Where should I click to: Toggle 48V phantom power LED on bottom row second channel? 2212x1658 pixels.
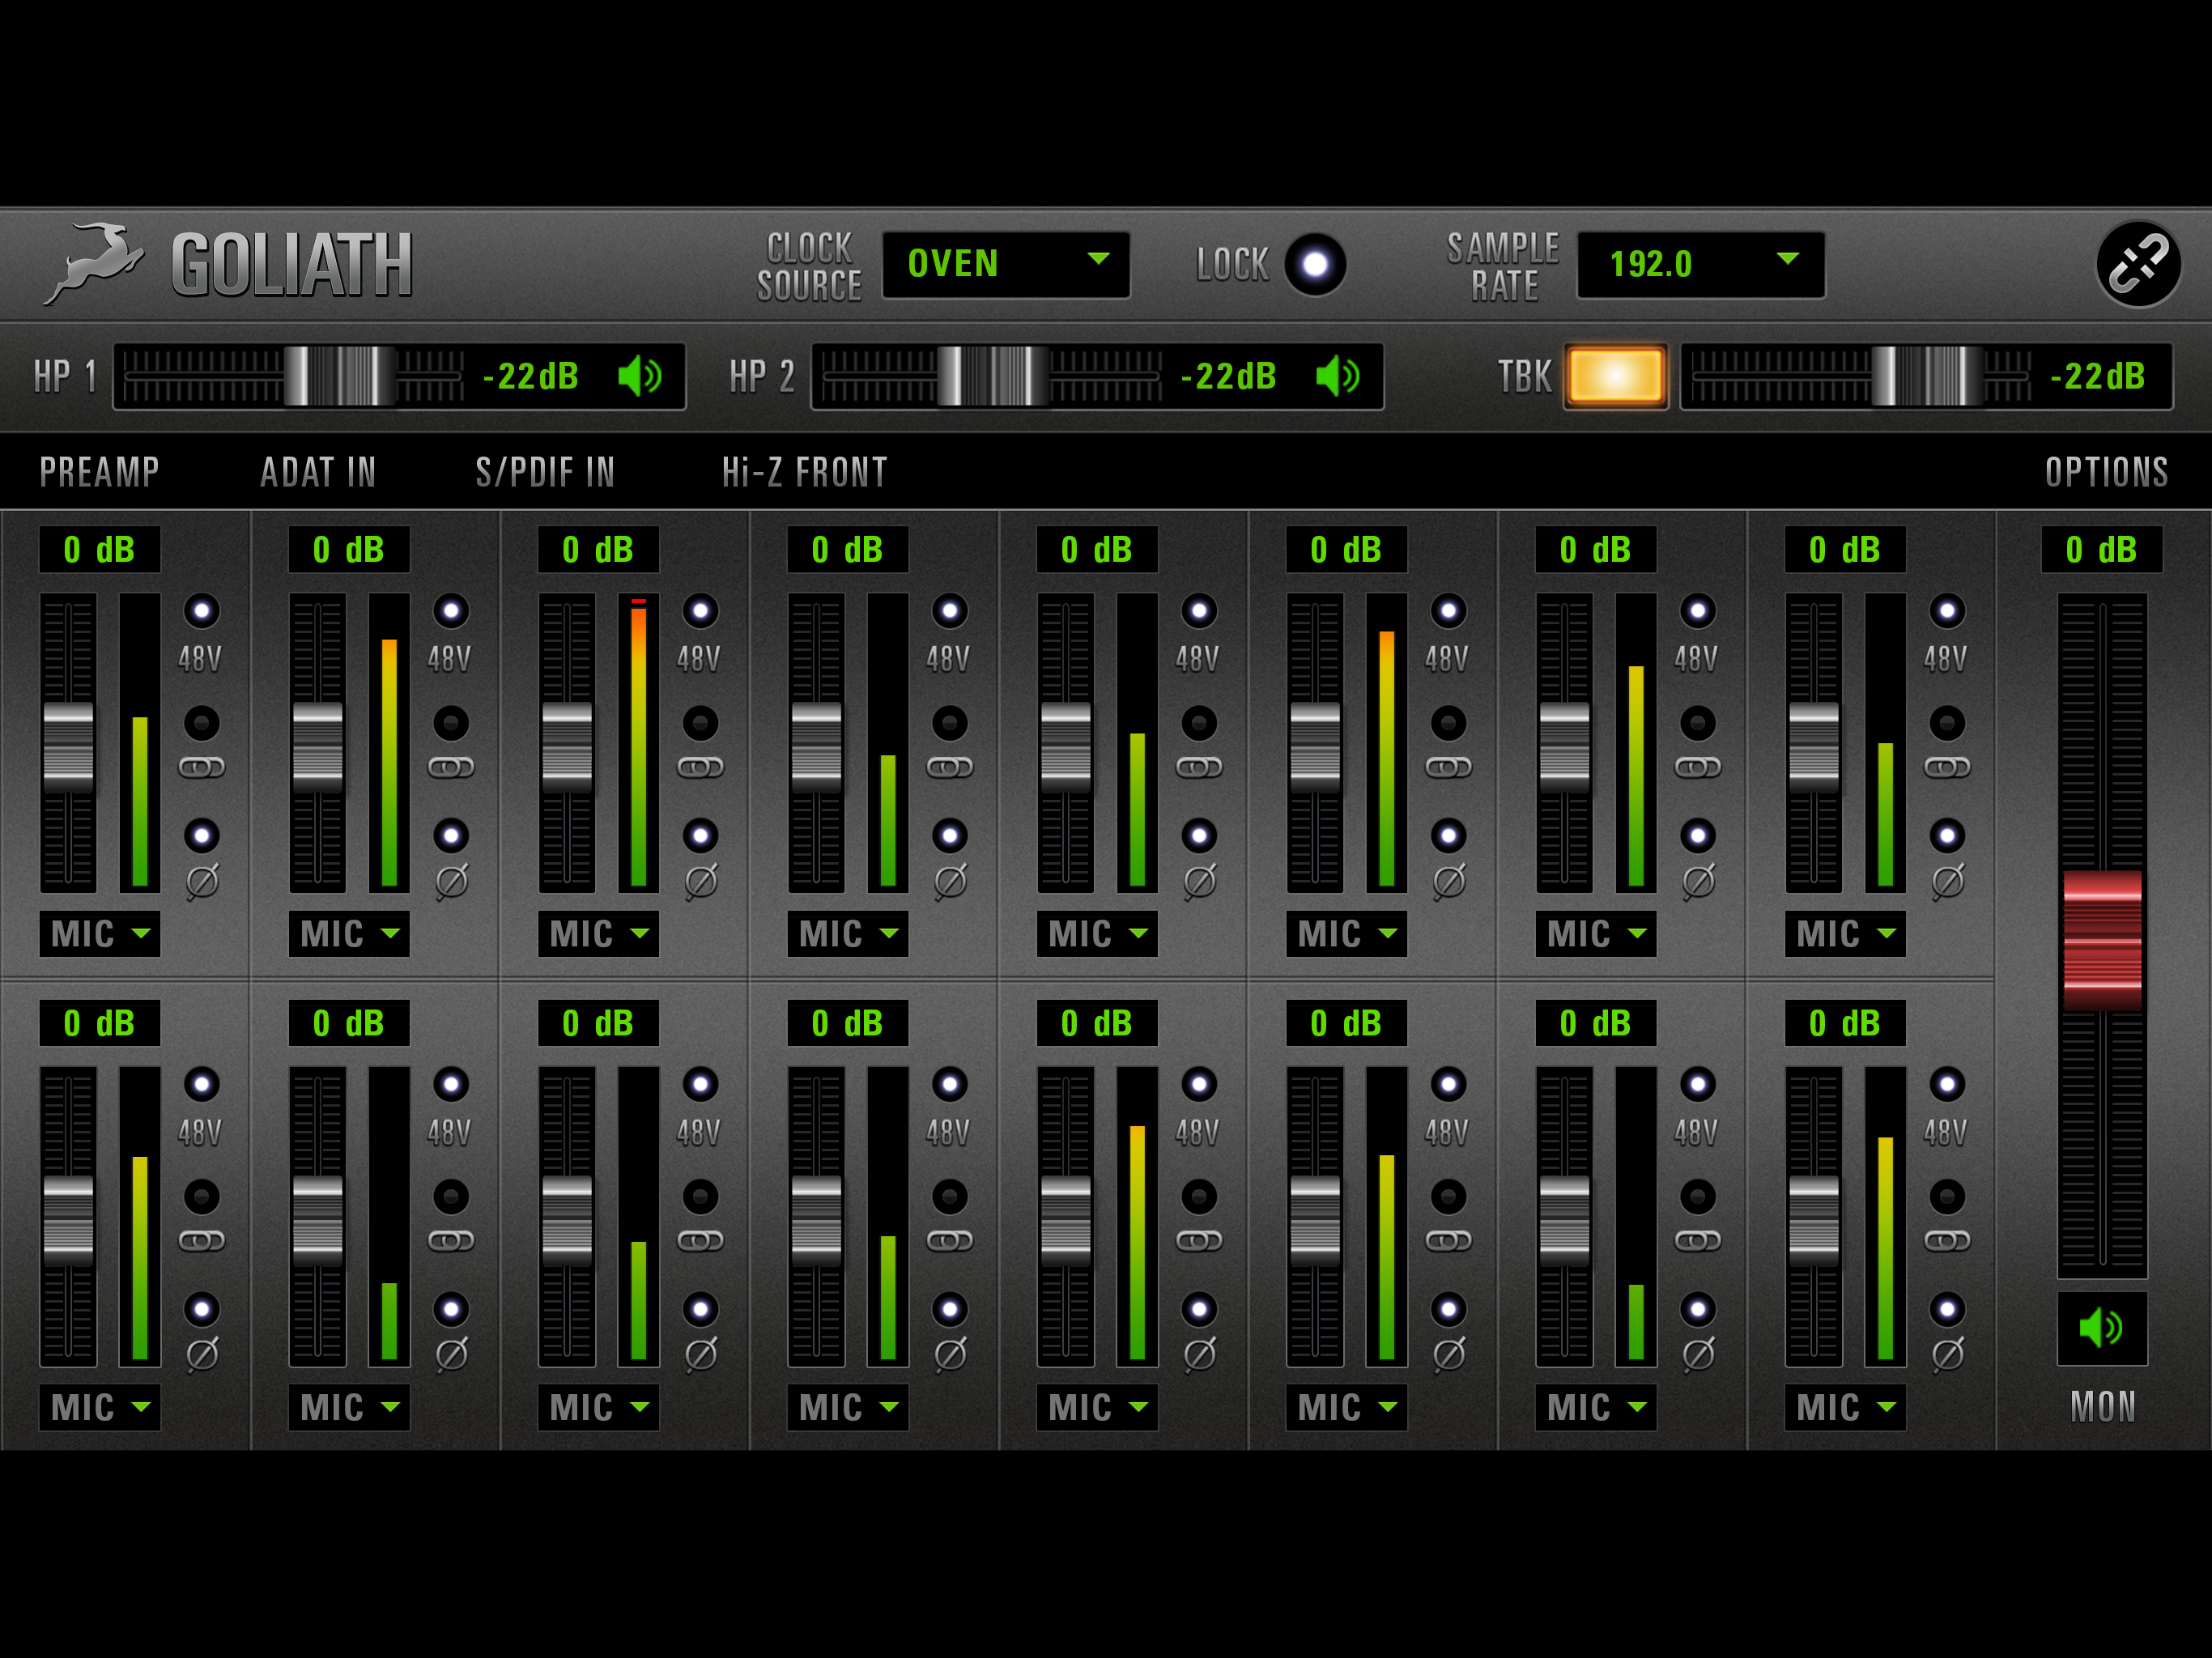point(451,1084)
